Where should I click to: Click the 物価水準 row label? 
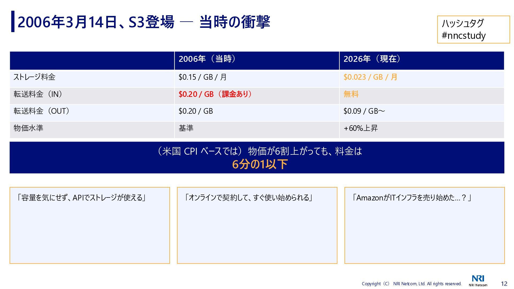coord(28,128)
